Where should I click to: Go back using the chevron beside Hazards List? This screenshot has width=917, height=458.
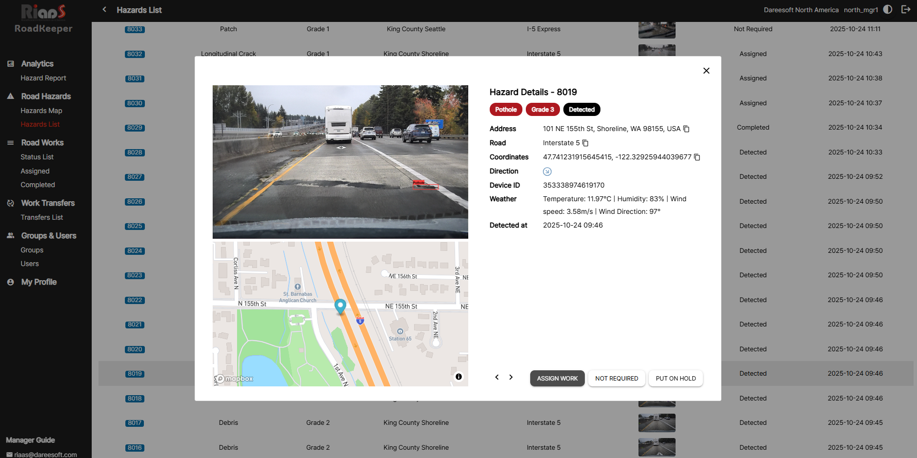pyautogui.click(x=104, y=9)
